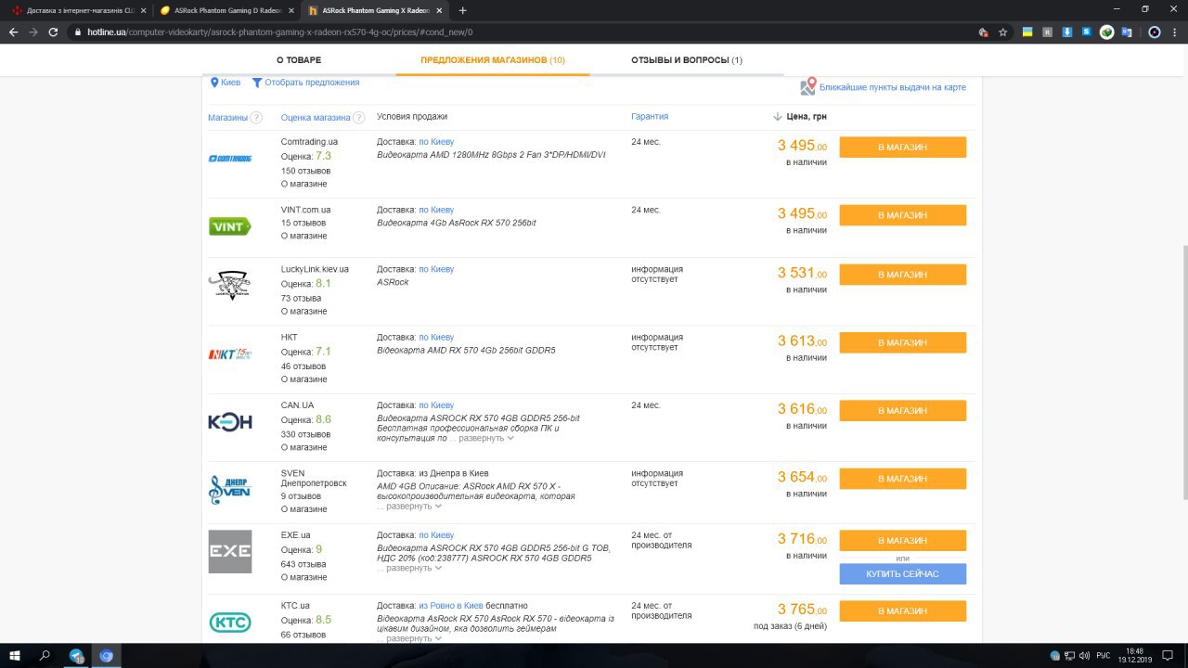1188x668 pixels.
Task: Switch keyboard language РУС in tray
Action: tap(1104, 655)
